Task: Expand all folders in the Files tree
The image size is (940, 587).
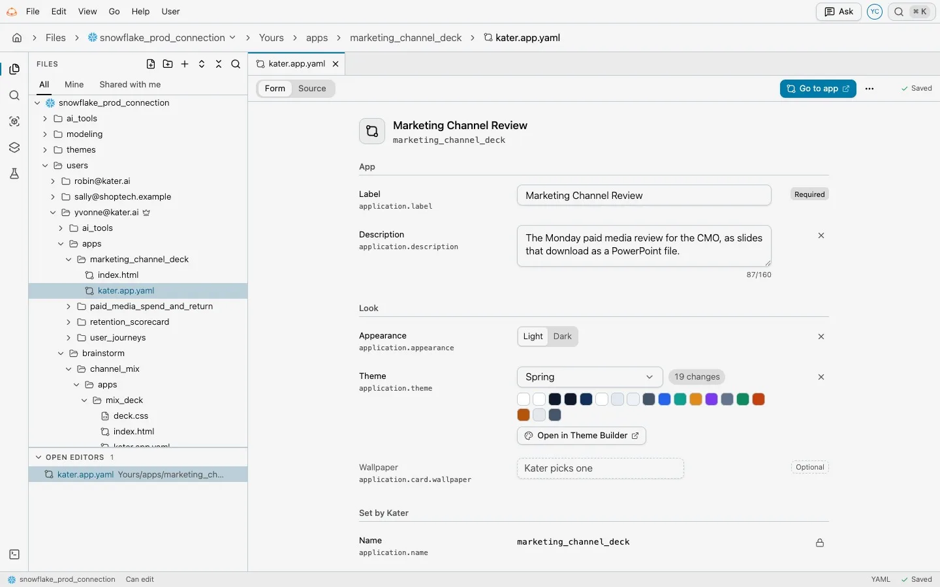Action: point(202,64)
